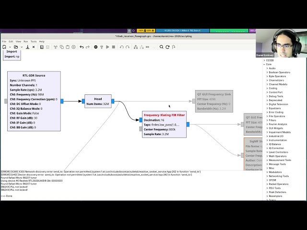
Task: Click the gray message port on RTL-SDR Source
Action: click(6, 101)
